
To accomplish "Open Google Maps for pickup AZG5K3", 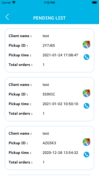I will (x=86, y=142).
